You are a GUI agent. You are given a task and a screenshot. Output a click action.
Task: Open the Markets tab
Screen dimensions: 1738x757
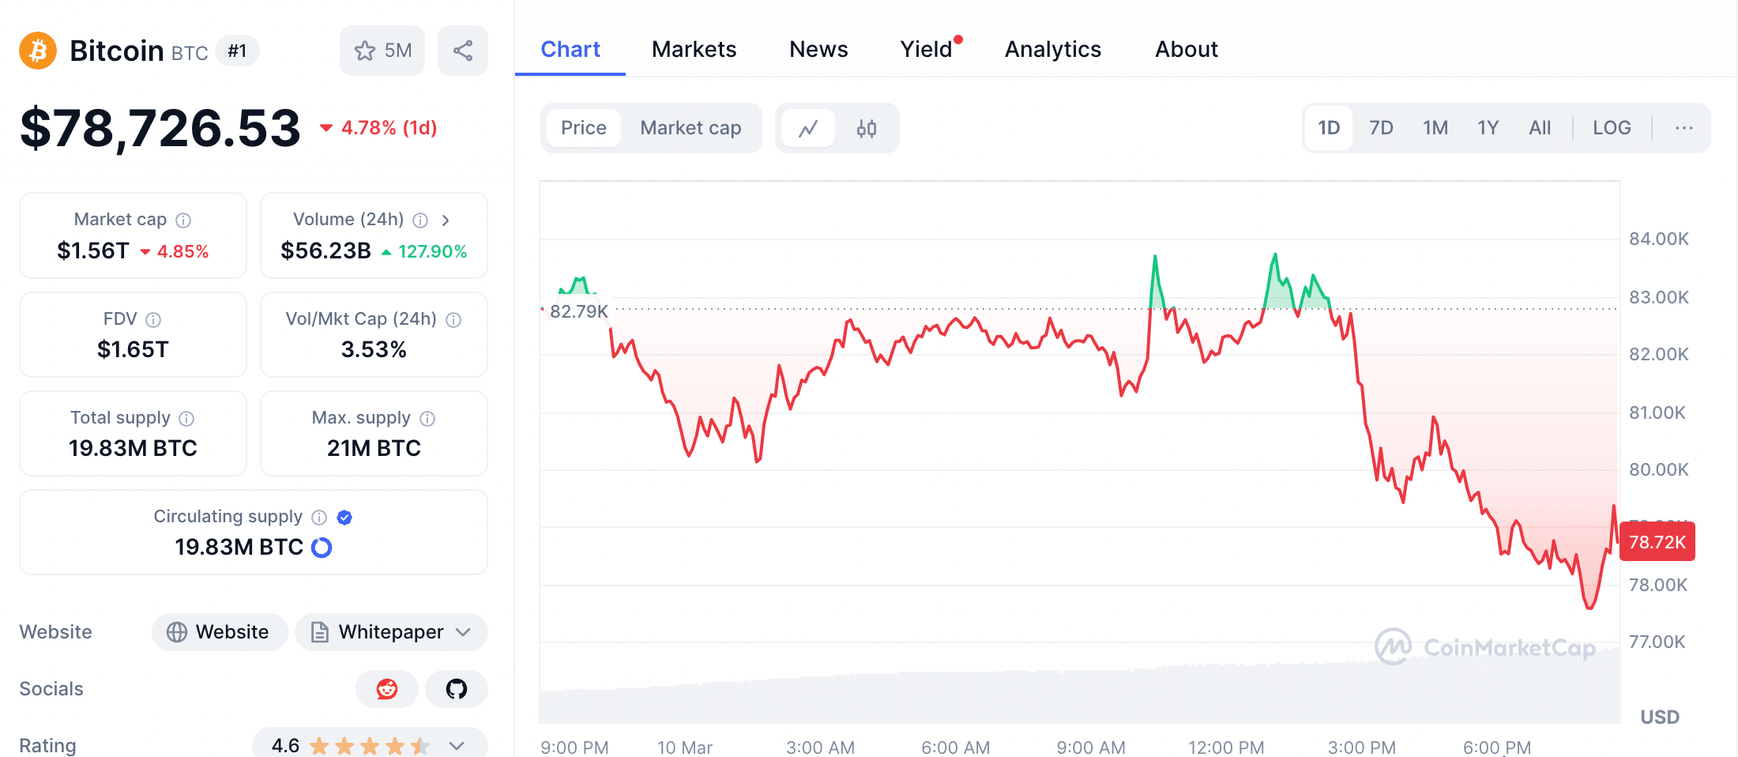tap(694, 49)
